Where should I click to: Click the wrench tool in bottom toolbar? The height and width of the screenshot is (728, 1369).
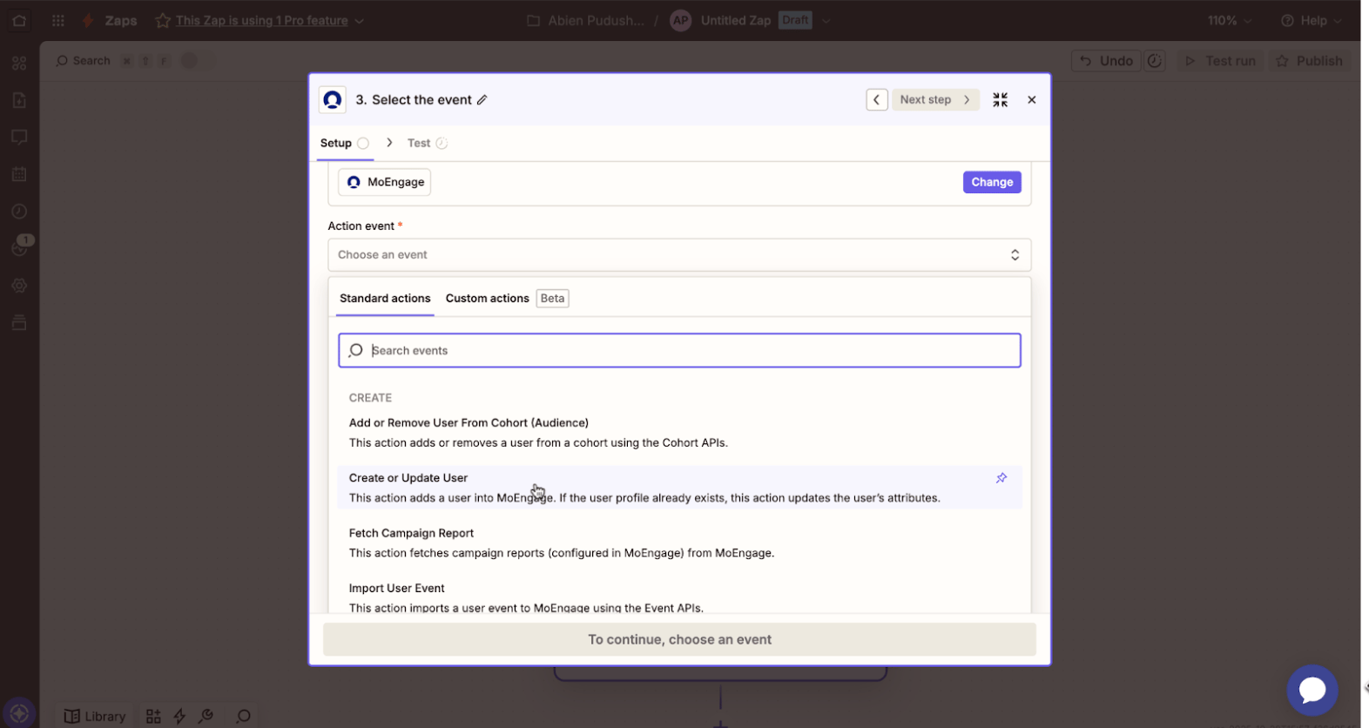pos(206,716)
